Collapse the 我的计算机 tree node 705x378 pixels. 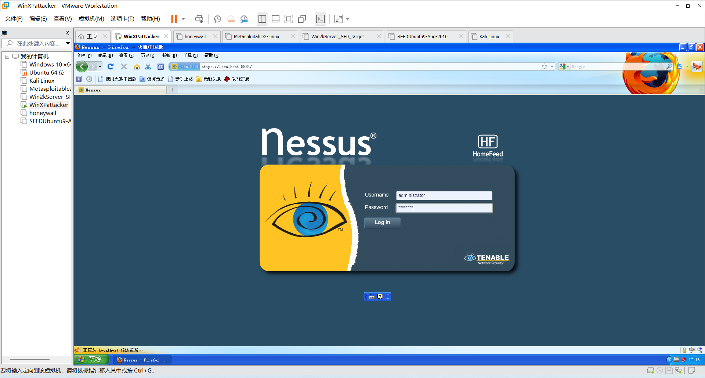pos(7,57)
